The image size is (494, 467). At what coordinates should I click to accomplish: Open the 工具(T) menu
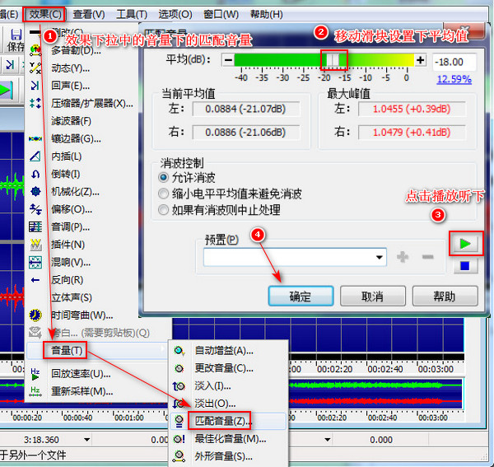(132, 14)
